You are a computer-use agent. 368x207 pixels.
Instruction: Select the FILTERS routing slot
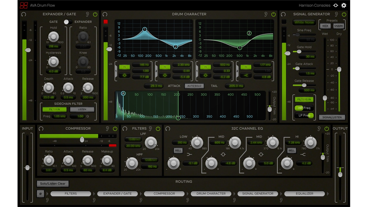click(x=71, y=194)
